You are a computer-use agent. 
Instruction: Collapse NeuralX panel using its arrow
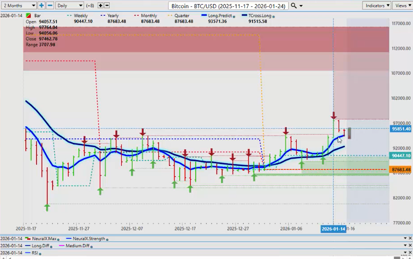(x=405, y=238)
